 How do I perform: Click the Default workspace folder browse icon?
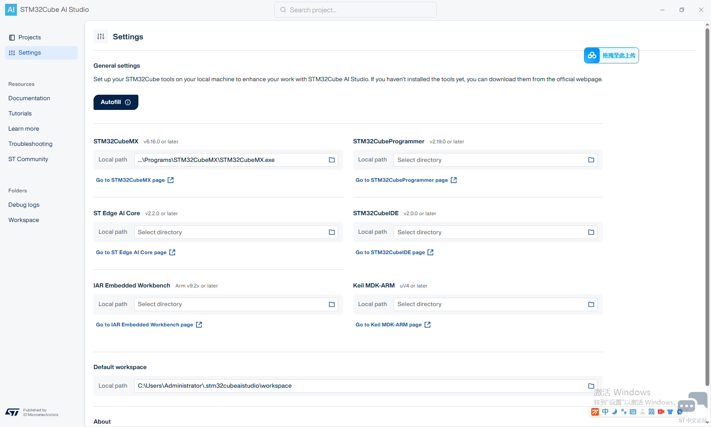pyautogui.click(x=591, y=386)
